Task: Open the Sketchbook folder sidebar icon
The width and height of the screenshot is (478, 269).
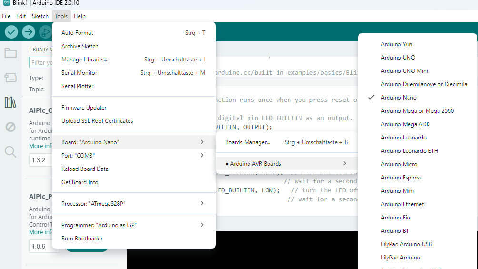Action: [10, 53]
